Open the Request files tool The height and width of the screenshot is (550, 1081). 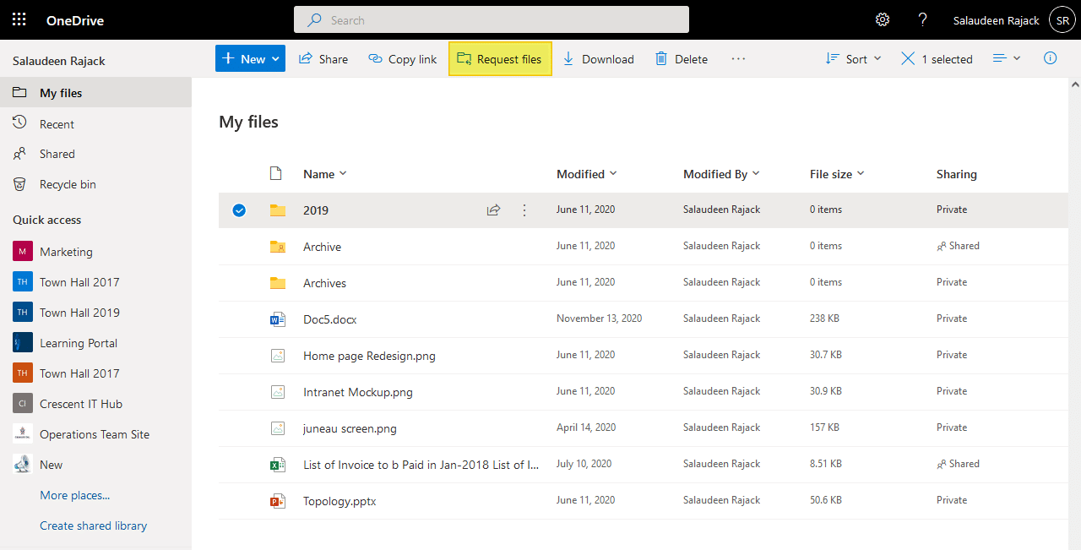click(x=499, y=58)
